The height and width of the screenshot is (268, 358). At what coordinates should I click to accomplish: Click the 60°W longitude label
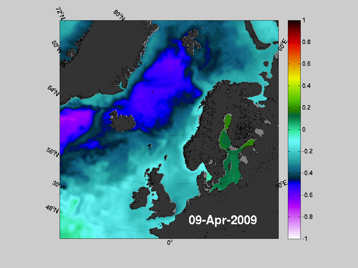click(x=57, y=46)
